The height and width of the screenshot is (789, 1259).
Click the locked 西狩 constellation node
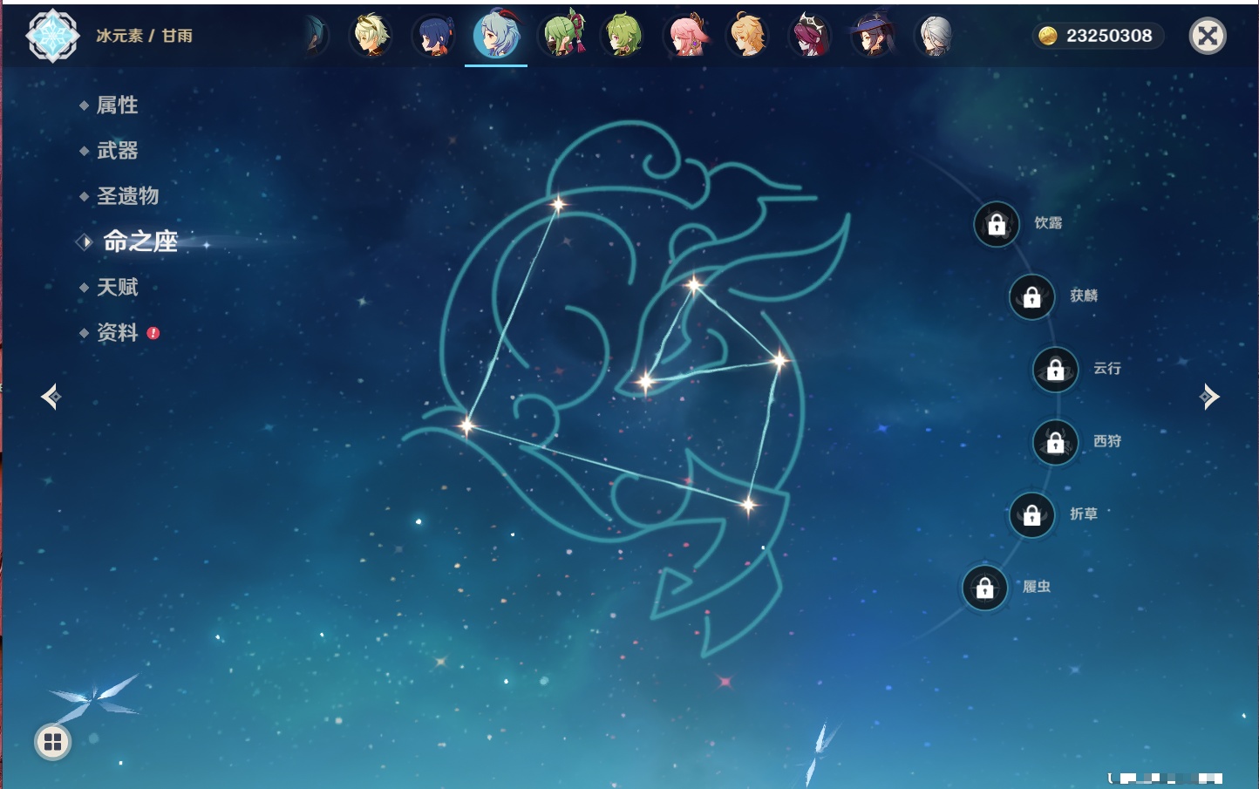pyautogui.click(x=1056, y=442)
